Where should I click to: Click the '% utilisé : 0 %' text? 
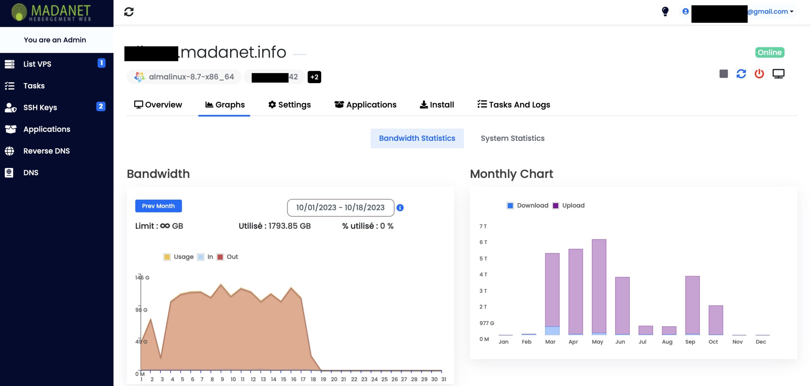368,226
